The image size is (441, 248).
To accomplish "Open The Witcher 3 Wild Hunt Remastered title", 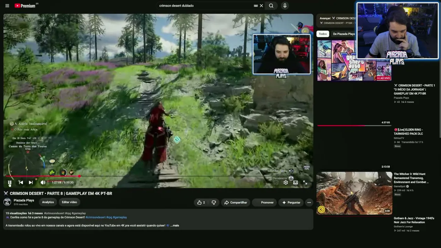I will (x=411, y=178).
